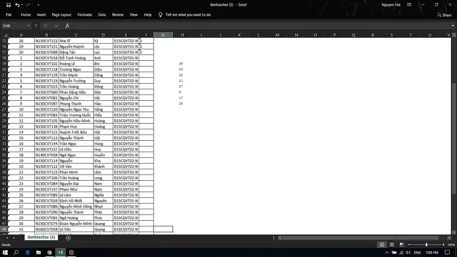Click the zoom slider handle
Viewport: 457px width, 257px height.
(x=426, y=245)
